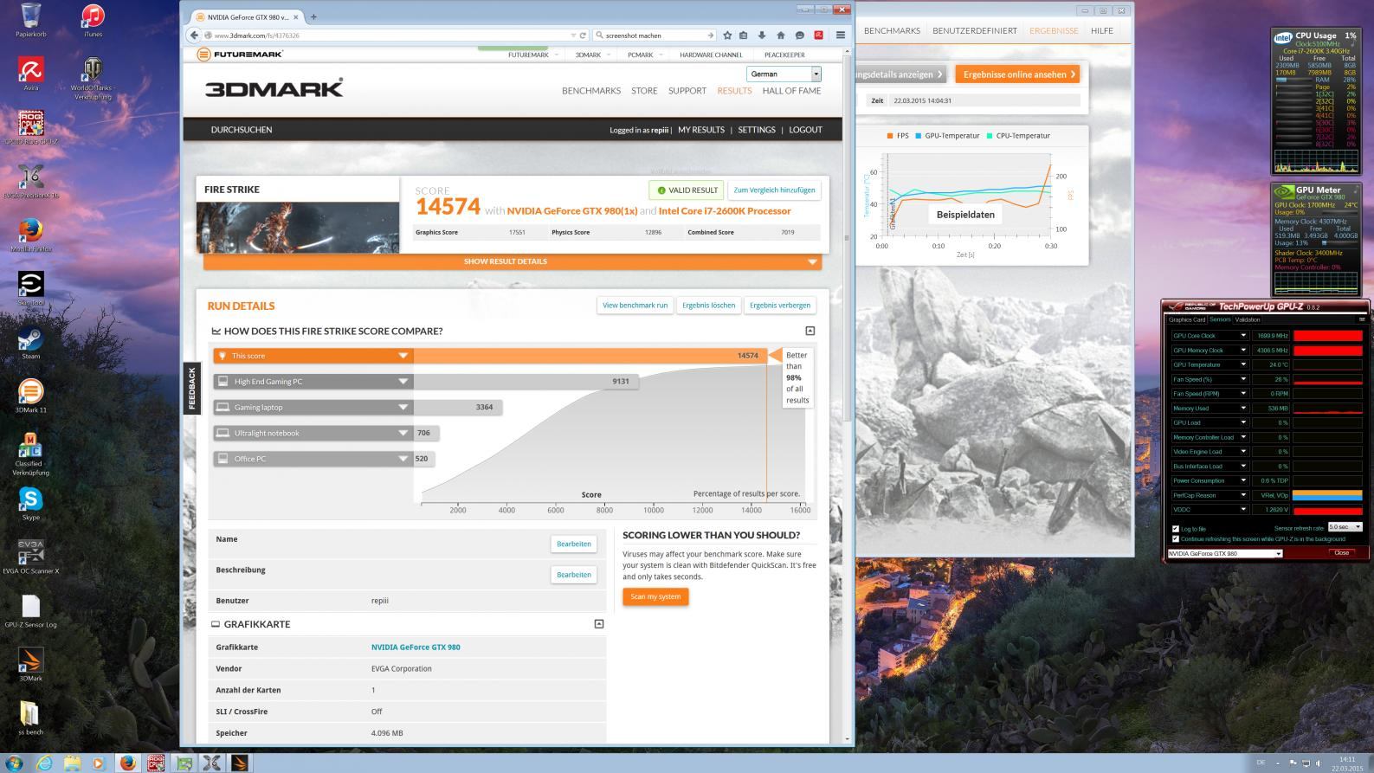The image size is (1374, 773).
Task: Click the Firefox home icon
Action: (781, 35)
